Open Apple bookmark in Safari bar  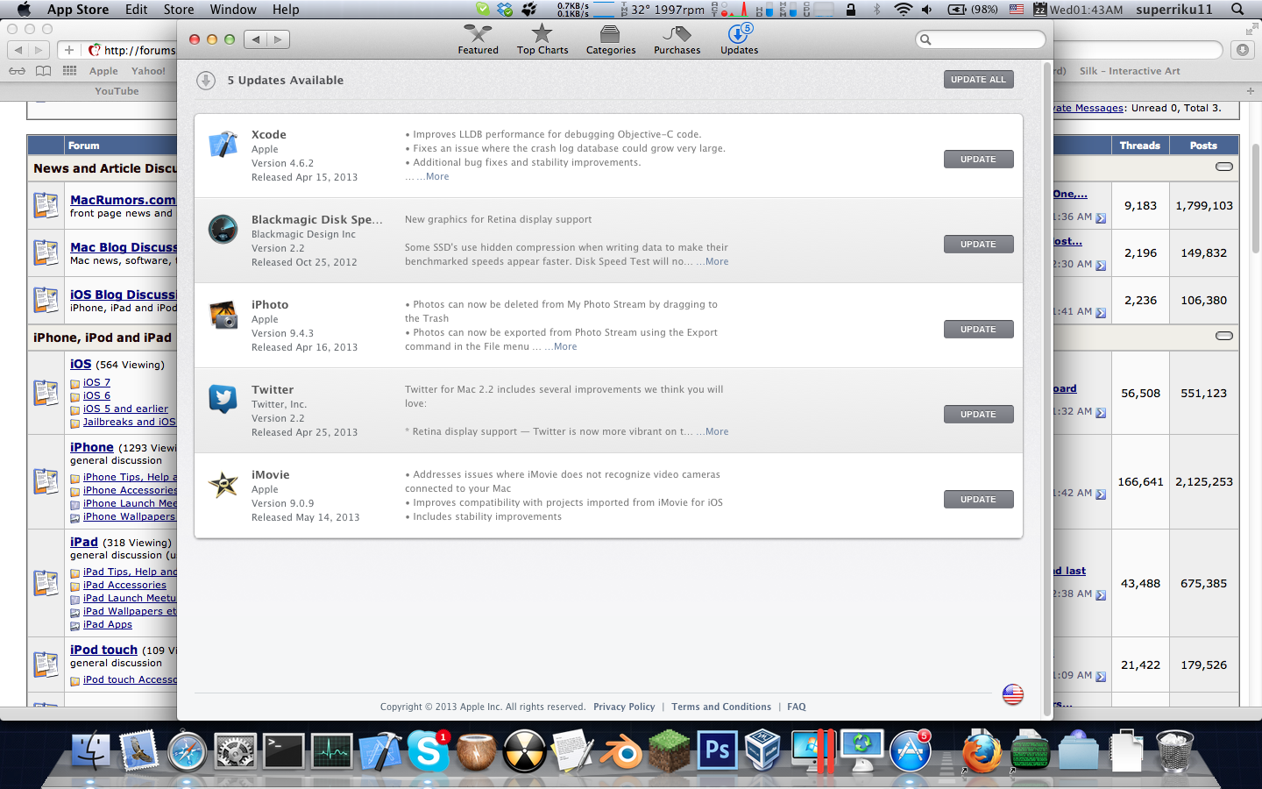pyautogui.click(x=103, y=71)
